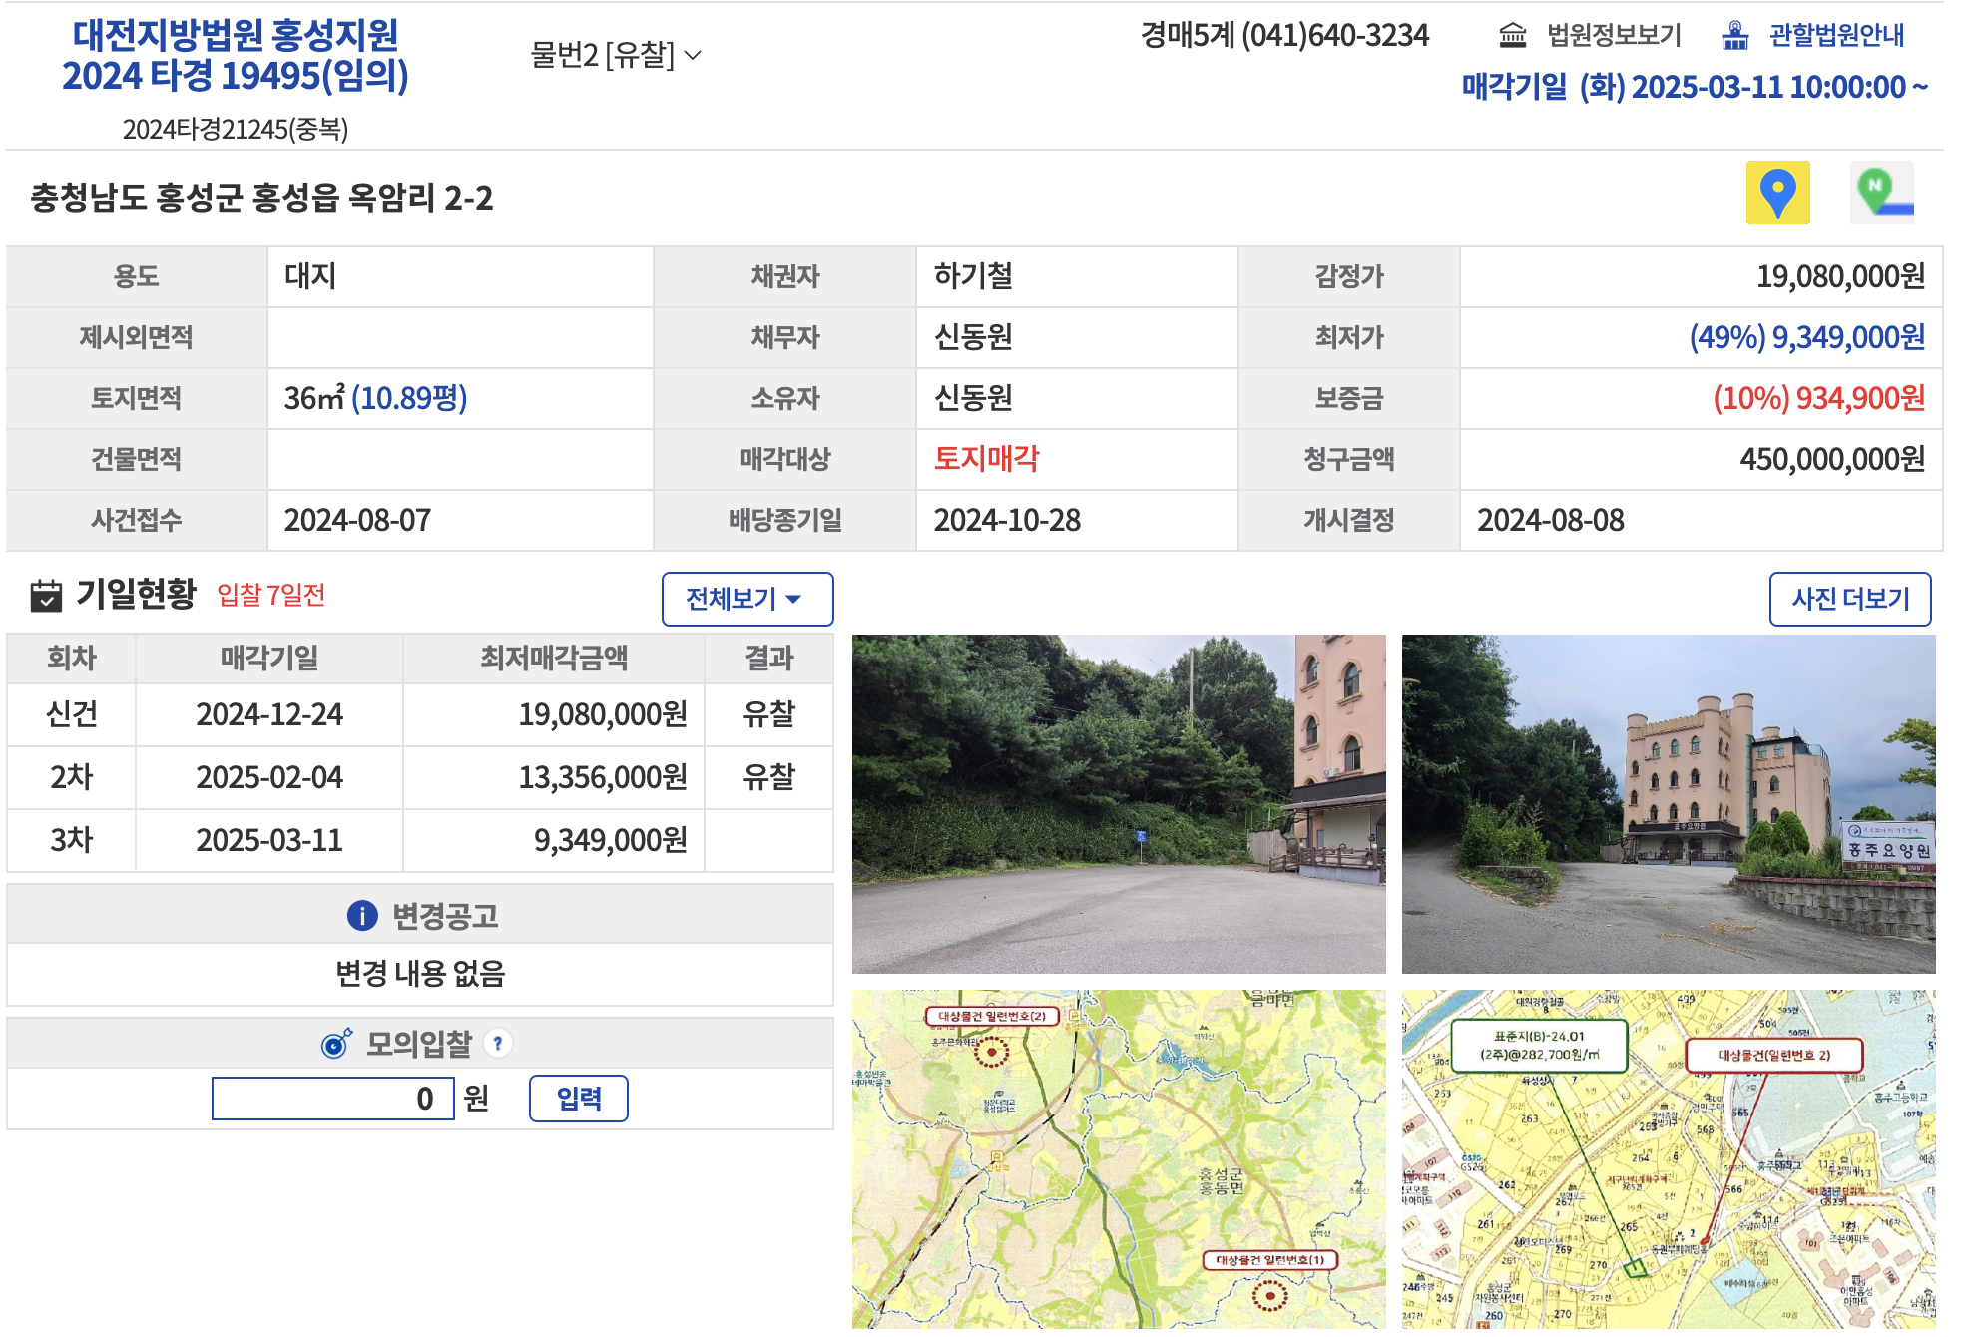This screenshot has width=1970, height=1337.
Task: Click the 대지 usage value
Action: pyautogui.click(x=310, y=276)
